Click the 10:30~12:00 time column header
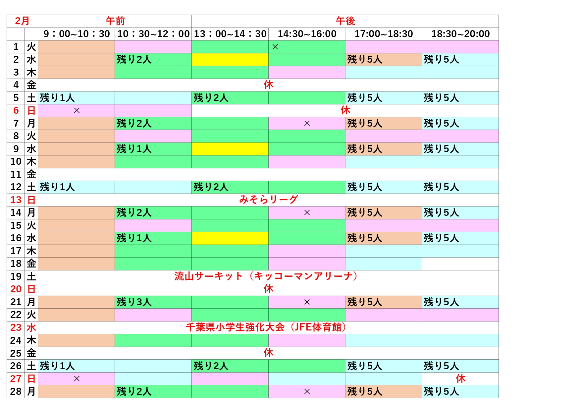 point(153,34)
